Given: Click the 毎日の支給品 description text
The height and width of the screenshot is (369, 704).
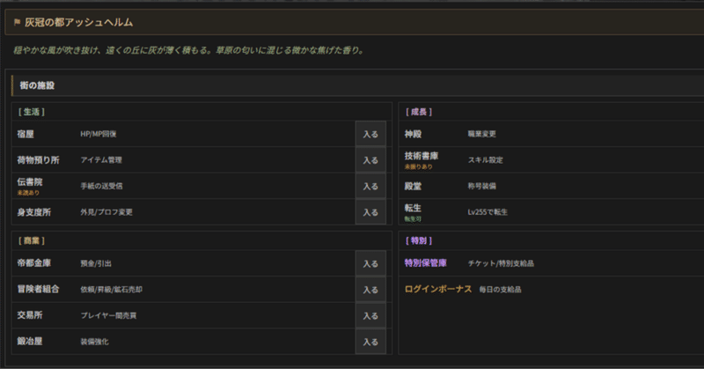Looking at the screenshot, I should click(x=500, y=290).
